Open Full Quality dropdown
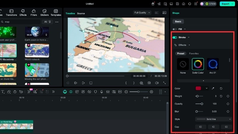The height and width of the screenshot is (134, 238). click(142, 13)
